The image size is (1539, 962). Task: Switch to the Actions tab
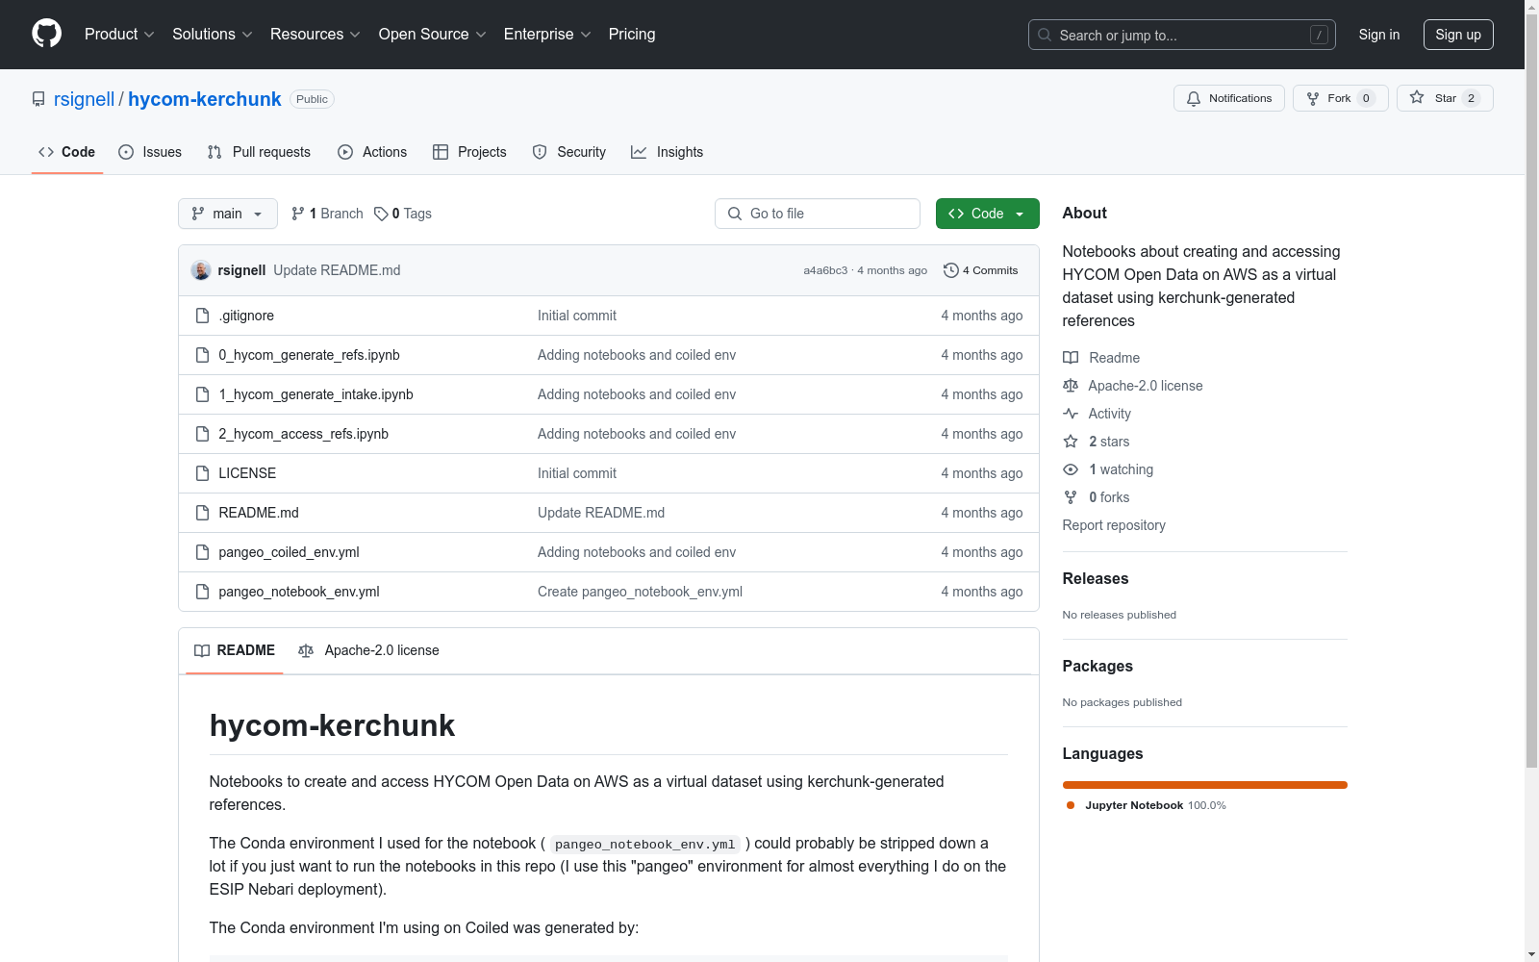point(372,152)
